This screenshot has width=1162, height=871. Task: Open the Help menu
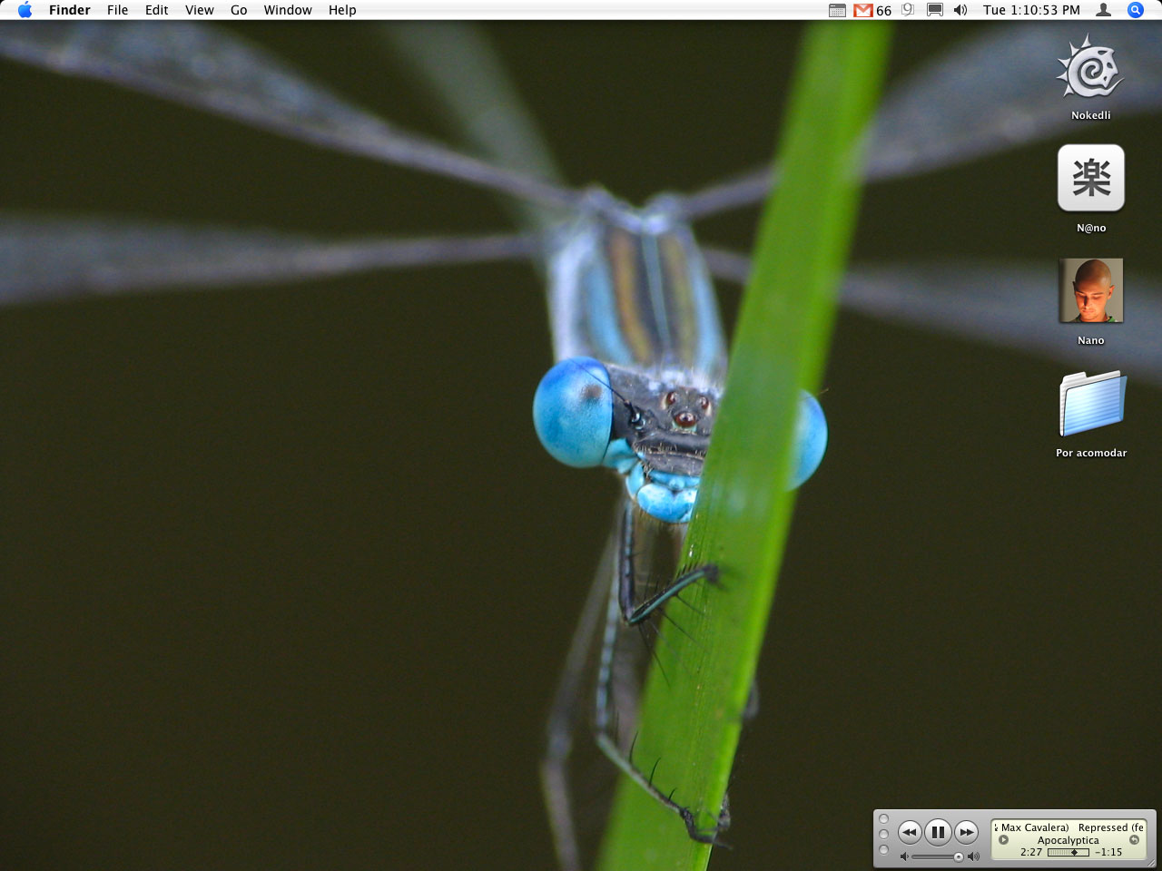tap(342, 10)
